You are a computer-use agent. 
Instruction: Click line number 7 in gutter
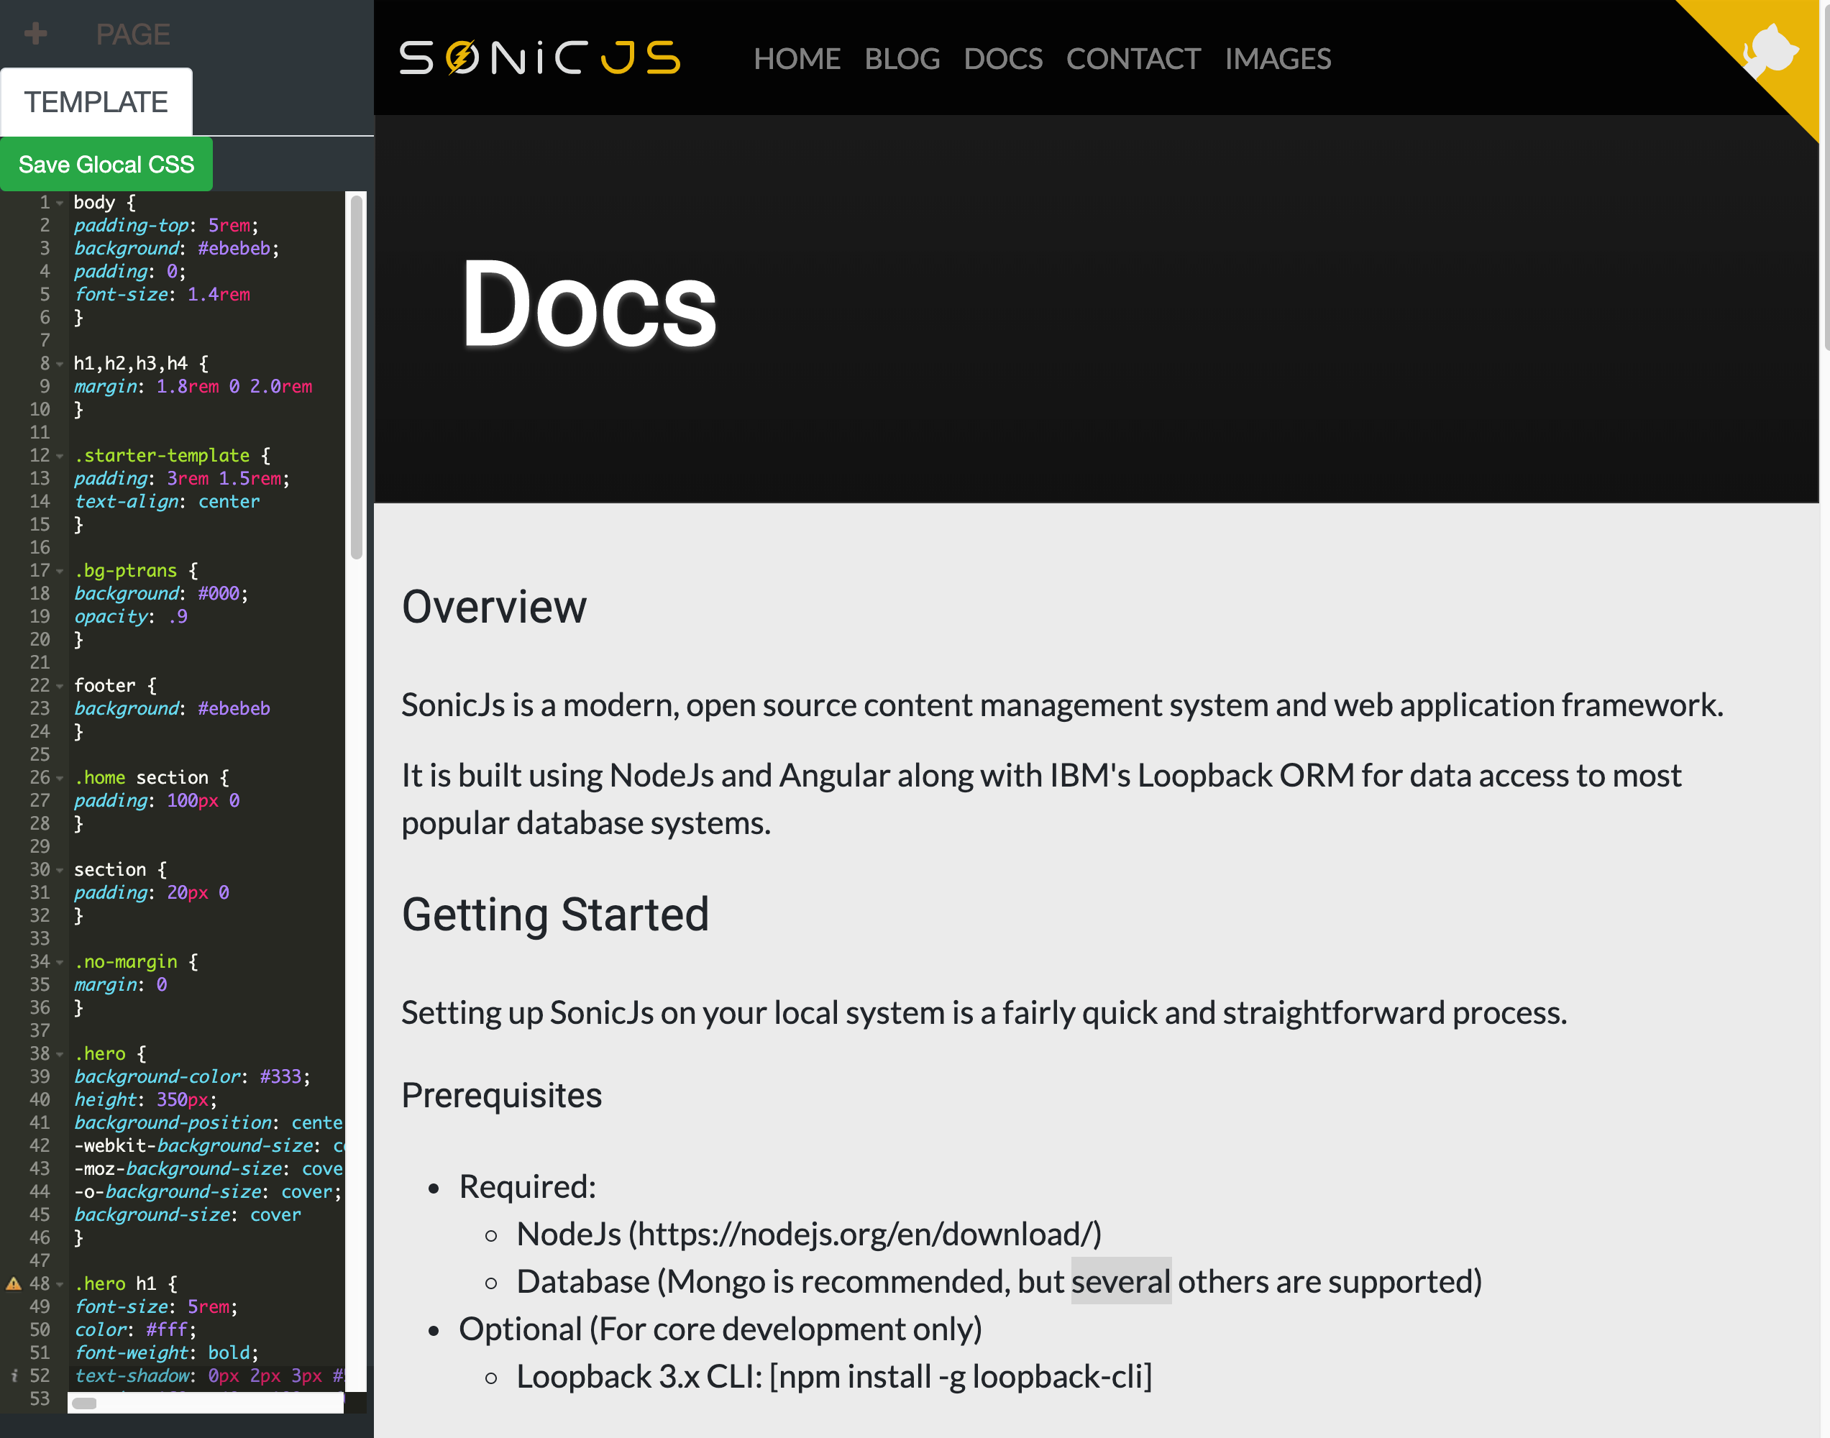[45, 341]
